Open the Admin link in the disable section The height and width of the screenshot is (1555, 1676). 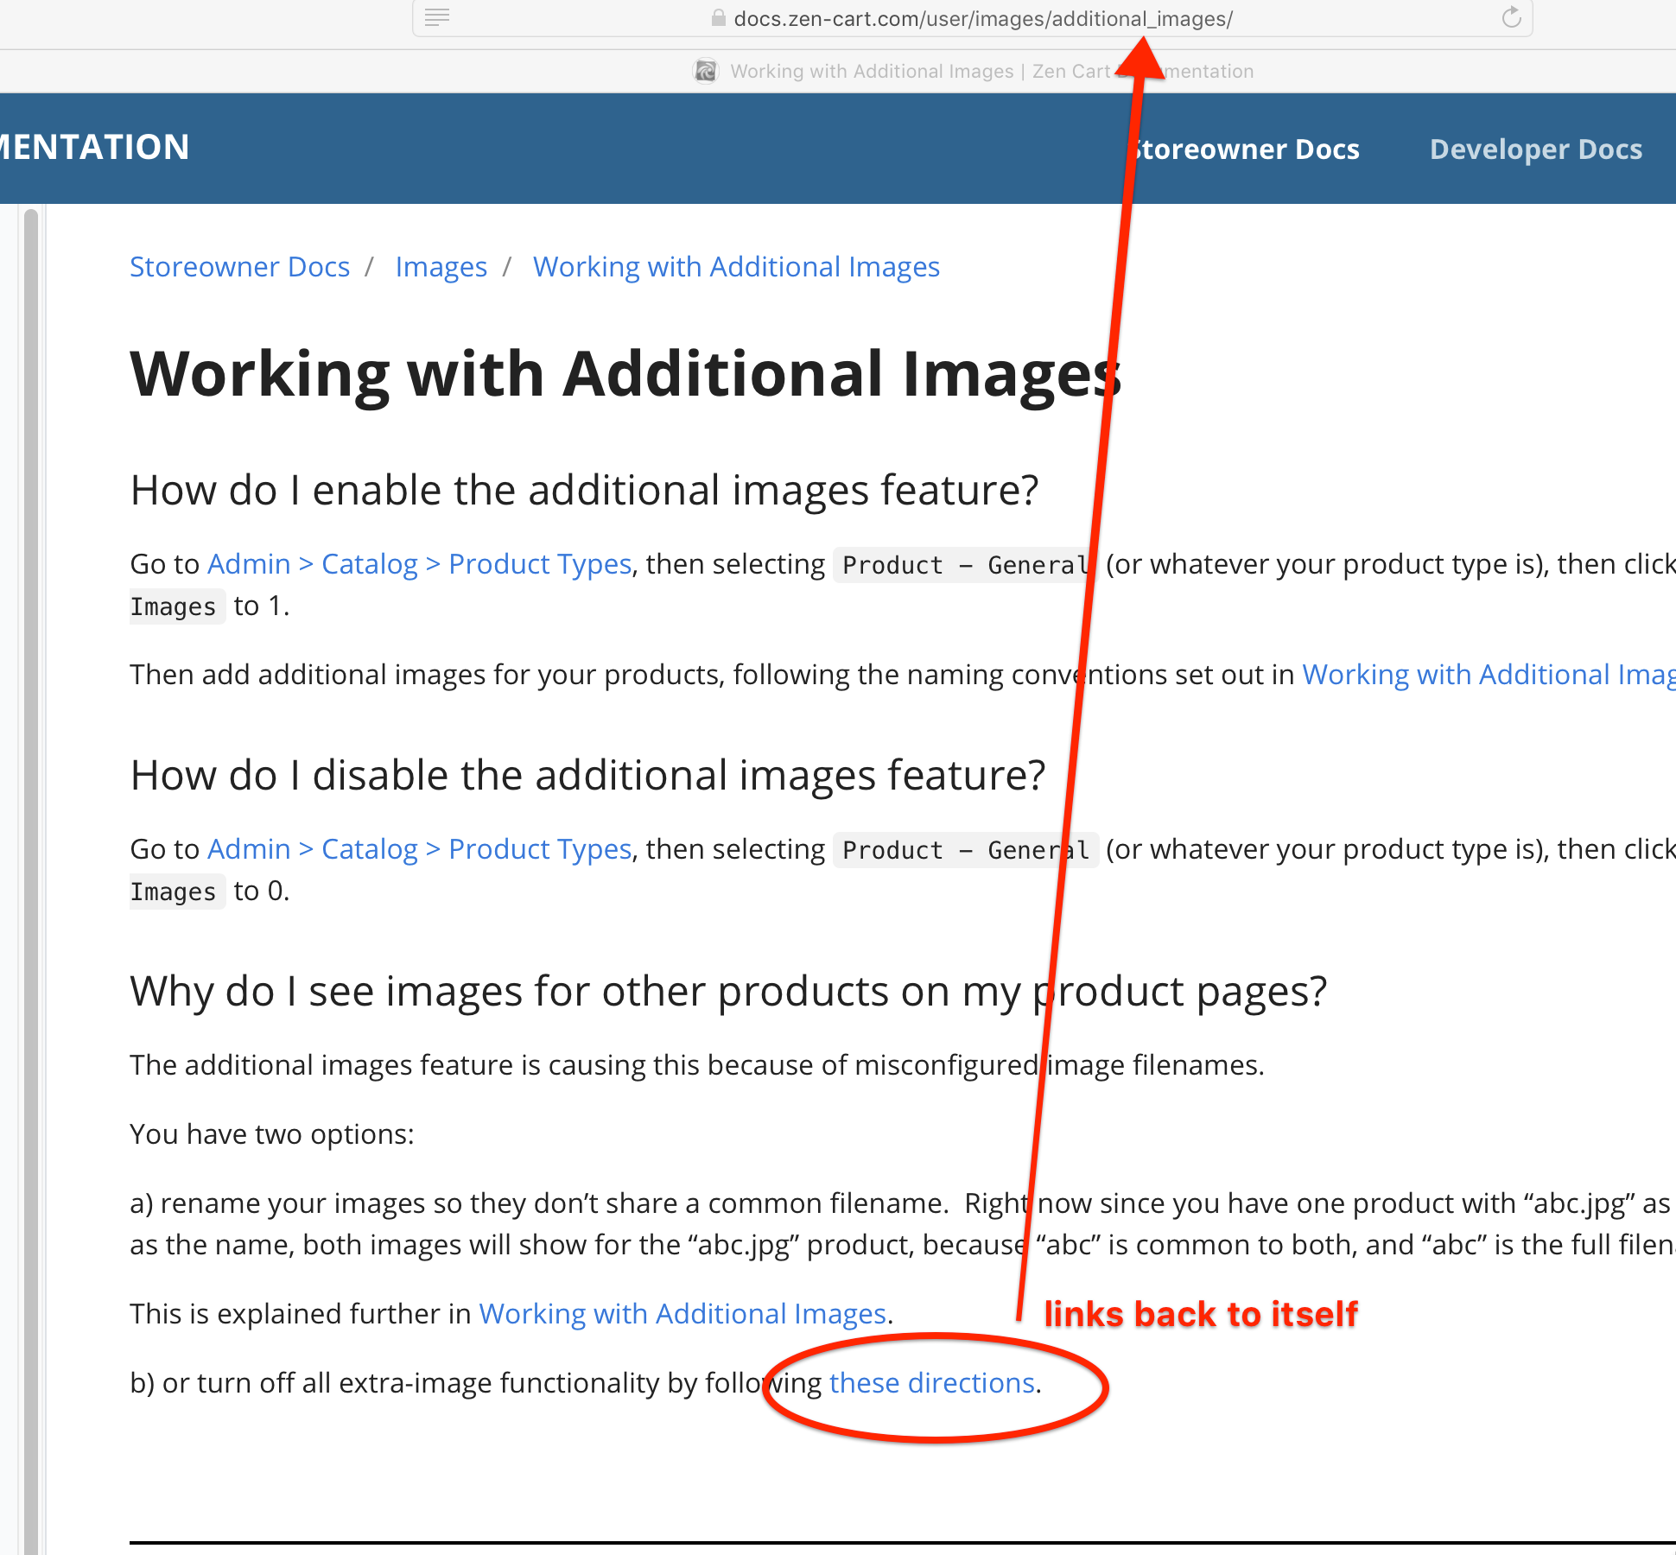click(x=249, y=849)
